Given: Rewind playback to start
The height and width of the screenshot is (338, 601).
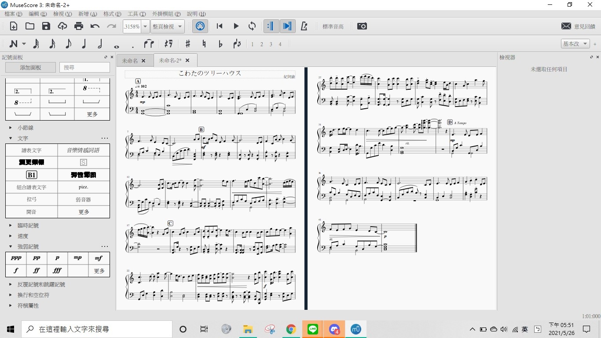Looking at the screenshot, I should 220,26.
